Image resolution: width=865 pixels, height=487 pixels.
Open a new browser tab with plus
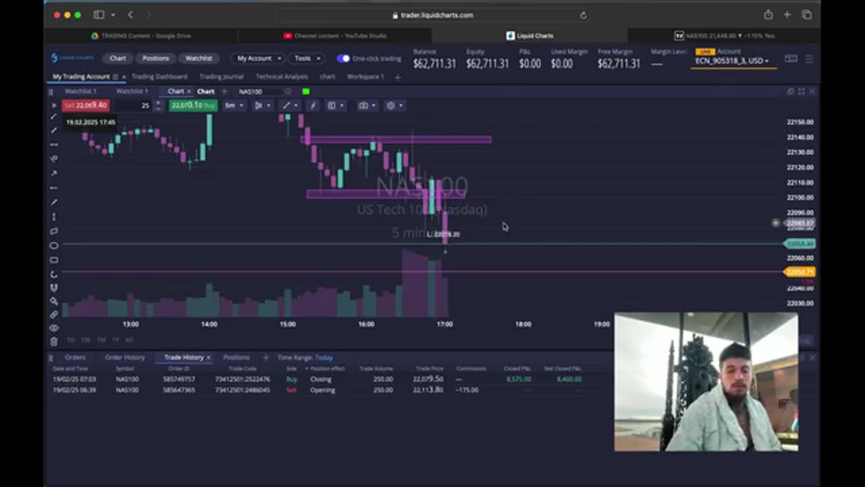pos(787,15)
